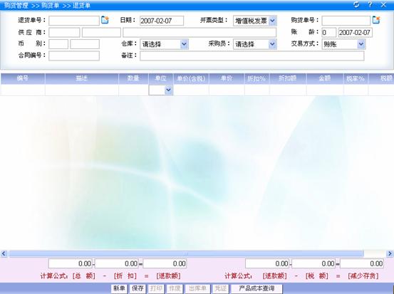Click the 描述 column header

[x=82, y=78]
